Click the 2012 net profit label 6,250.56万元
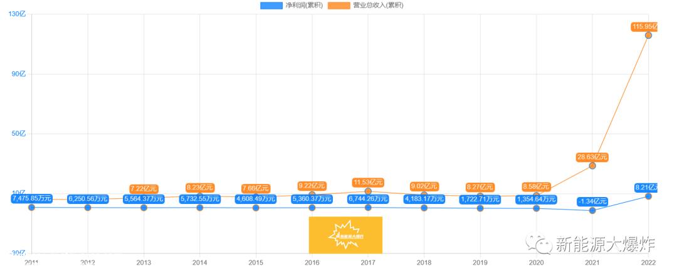The height and width of the screenshot is (274, 677). click(x=88, y=199)
